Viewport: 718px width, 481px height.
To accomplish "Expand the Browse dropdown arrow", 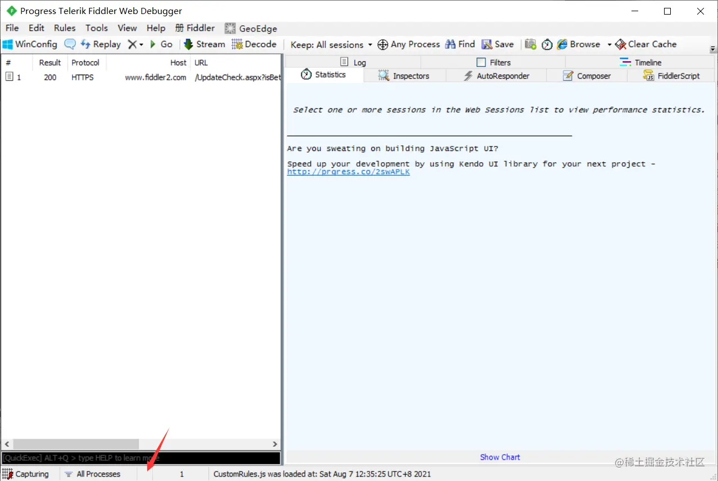I will pyautogui.click(x=609, y=44).
